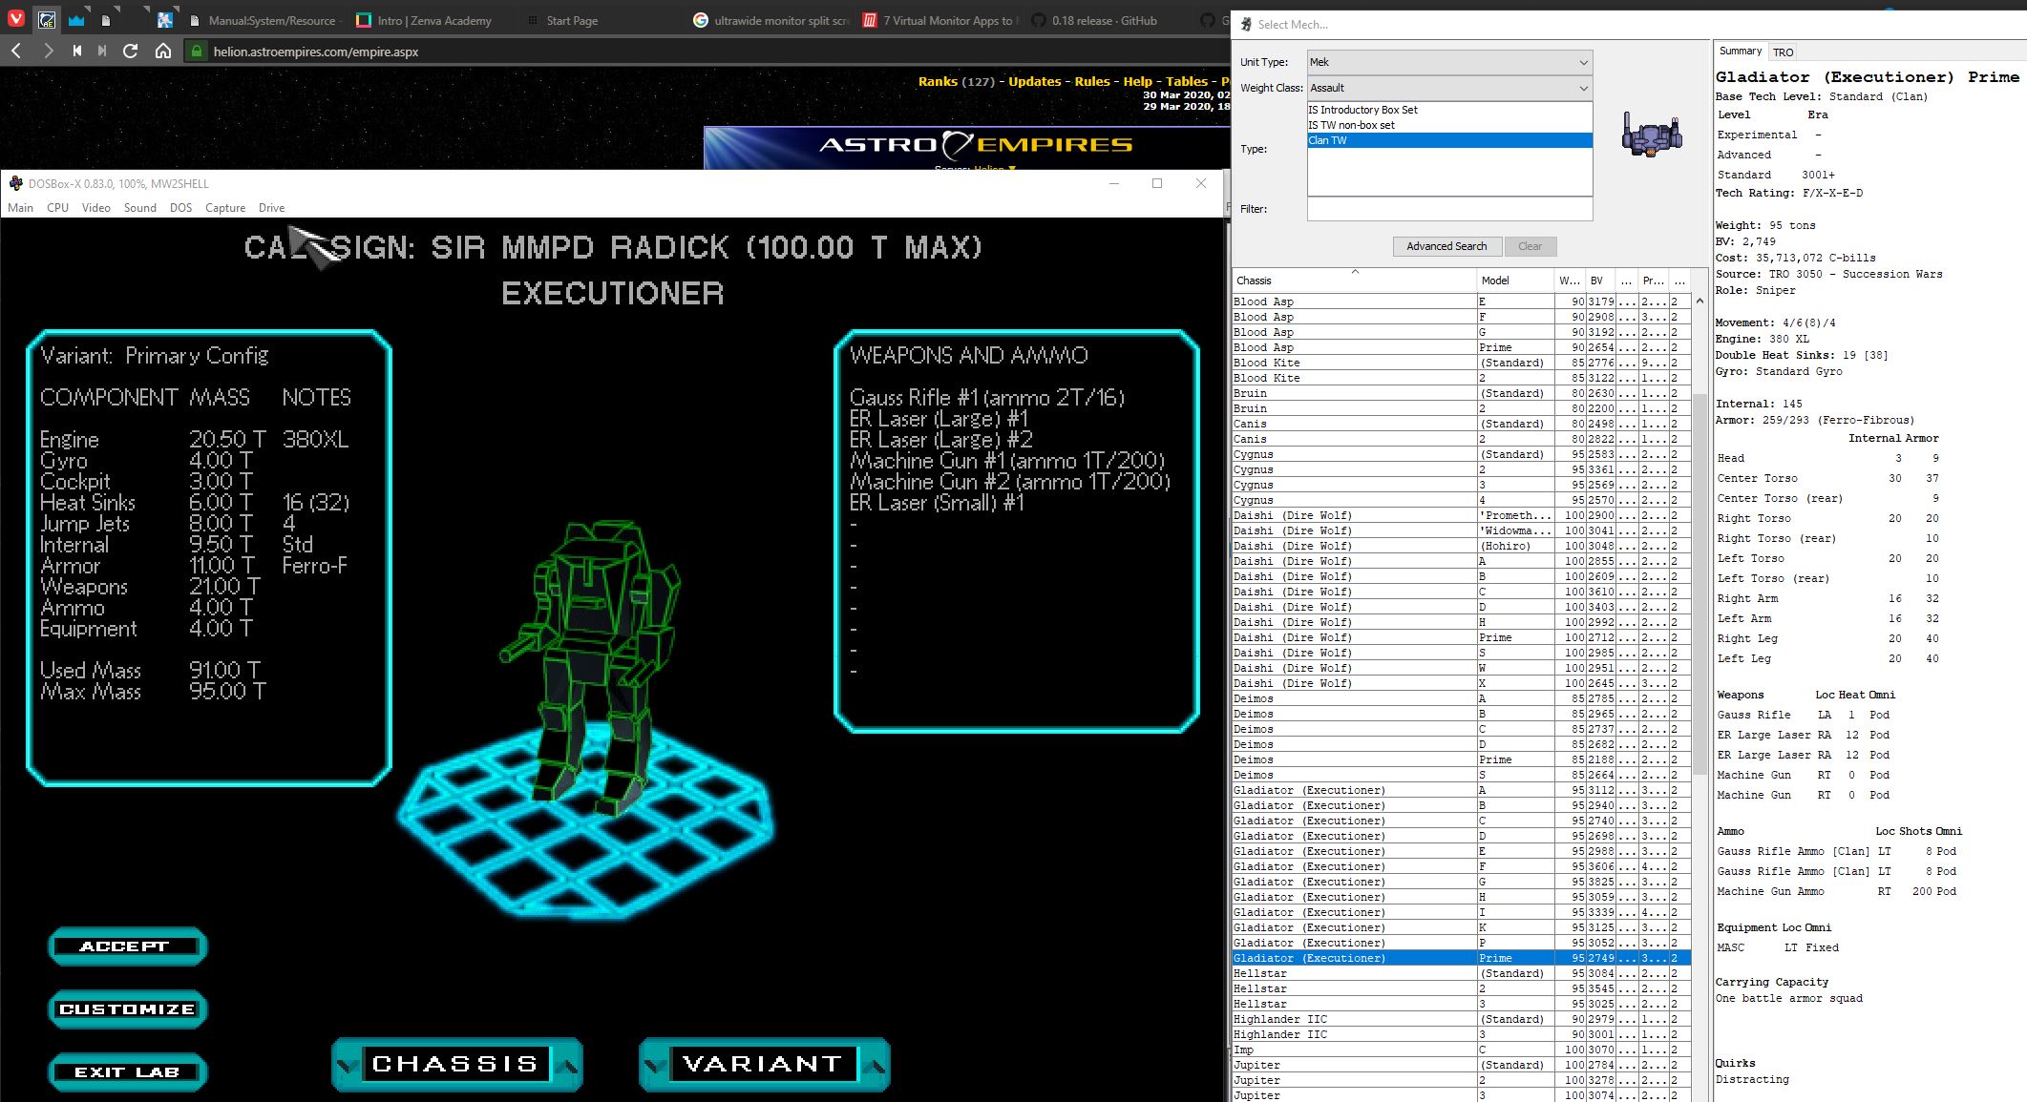The image size is (2027, 1102).
Task: Select IS Introductory Box Set type
Action: coord(1362,110)
